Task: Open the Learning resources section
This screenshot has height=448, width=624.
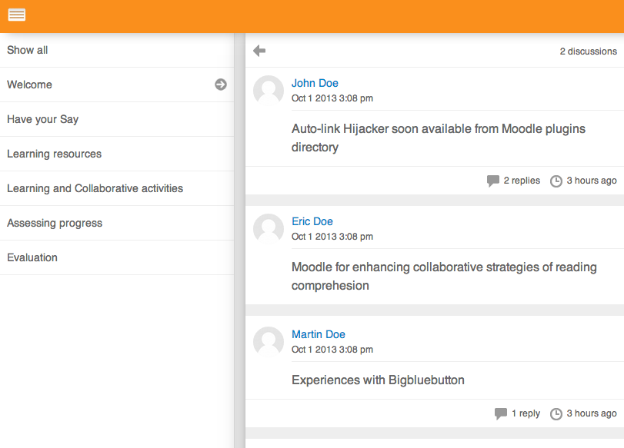Action: coord(117,154)
